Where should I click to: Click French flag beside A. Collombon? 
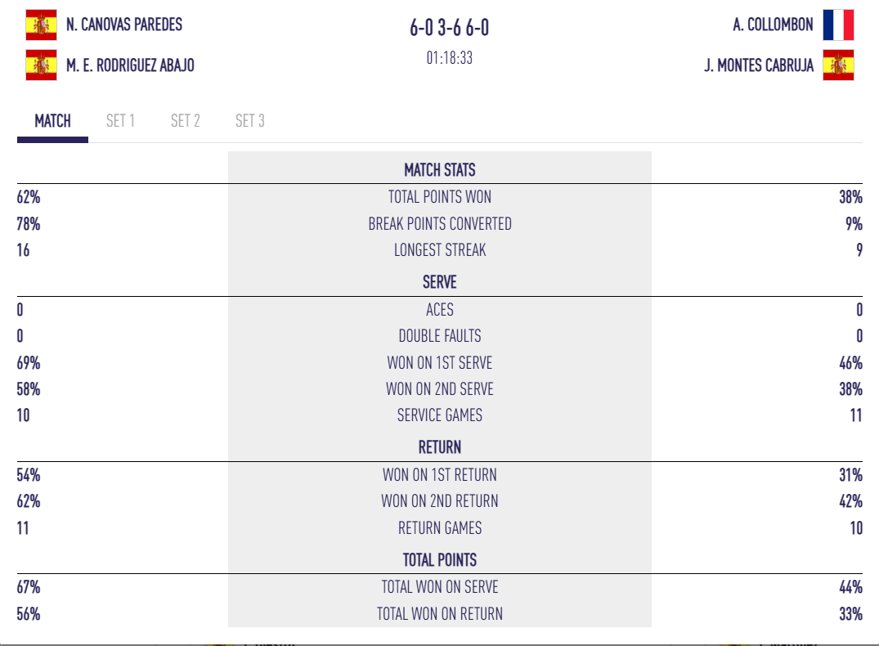[838, 25]
